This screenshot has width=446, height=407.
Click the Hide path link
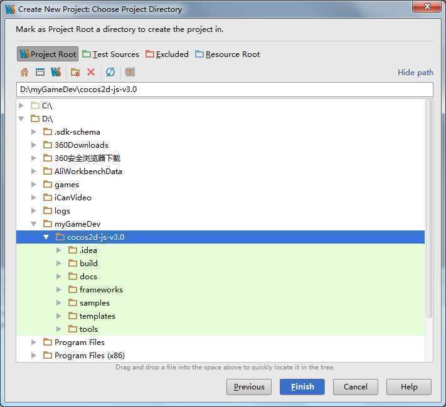pos(415,73)
